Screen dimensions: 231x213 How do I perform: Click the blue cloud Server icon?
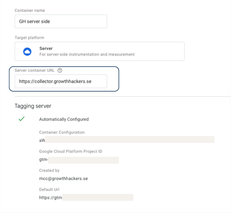27,52
